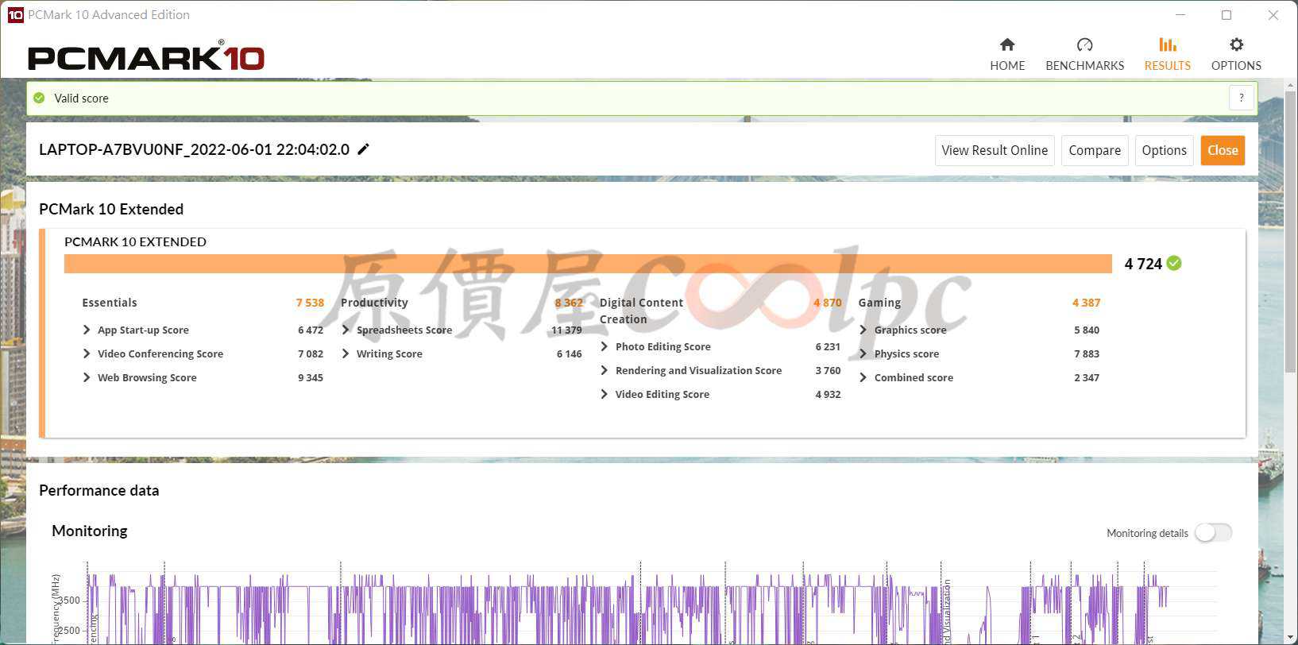
Task: Click the Compare button
Action: click(1095, 150)
